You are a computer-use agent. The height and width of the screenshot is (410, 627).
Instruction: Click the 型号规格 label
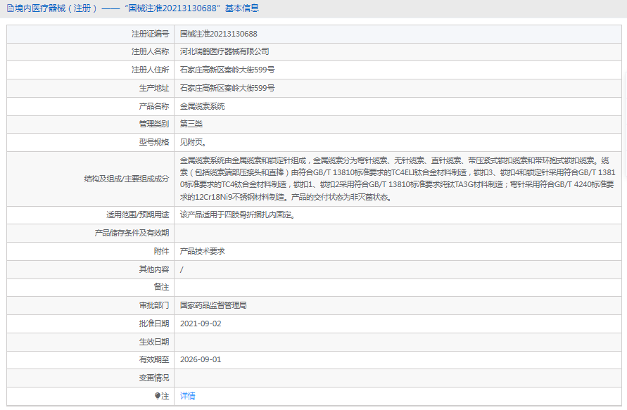click(154, 142)
